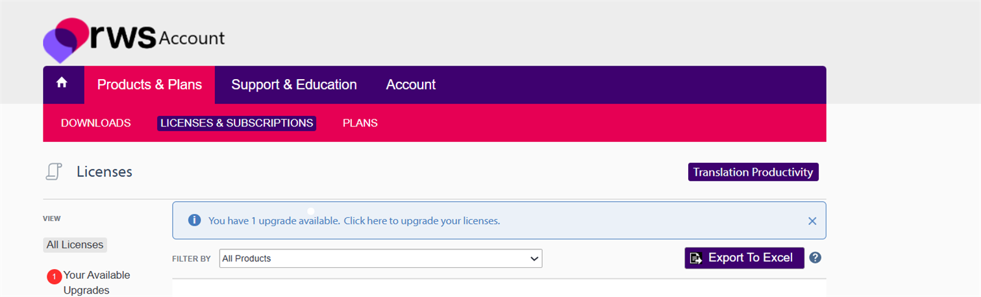The height and width of the screenshot is (297, 981).
Task: Go to the Home icon tab
Action: [x=62, y=84]
